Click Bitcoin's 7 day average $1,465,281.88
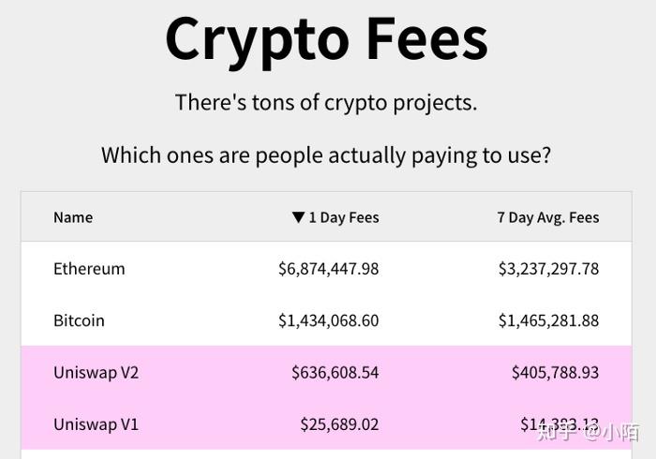The image size is (656, 459). 548,320
